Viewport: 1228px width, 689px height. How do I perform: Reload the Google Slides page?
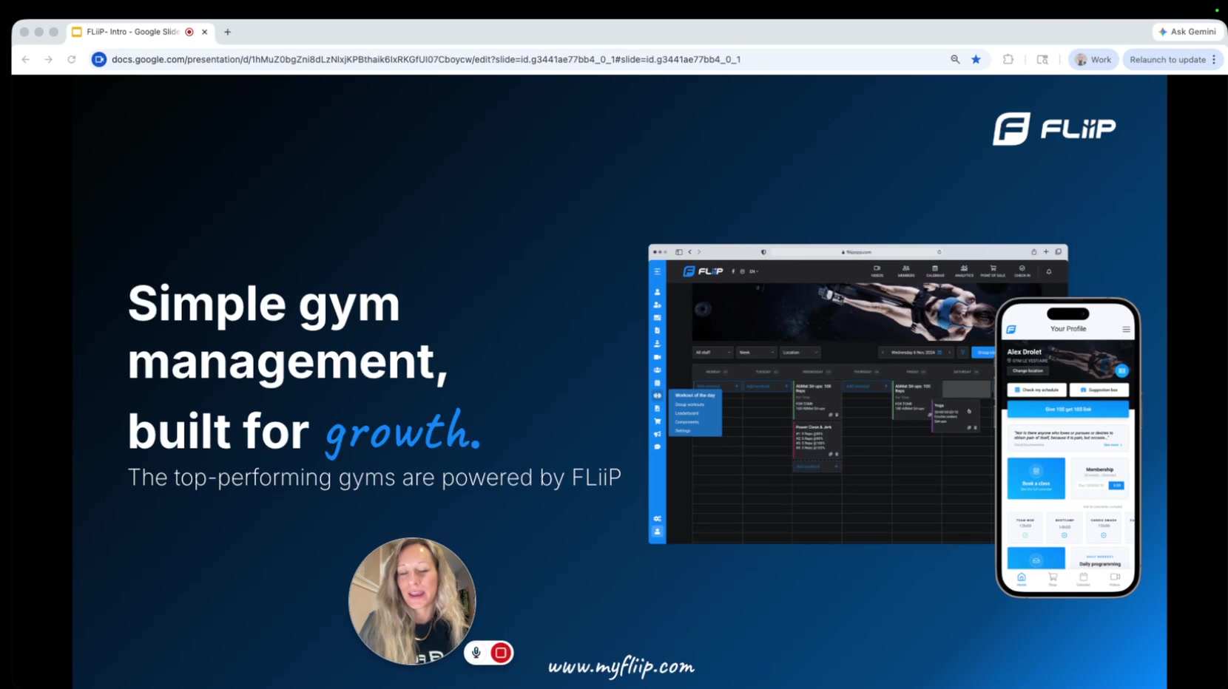(72, 59)
